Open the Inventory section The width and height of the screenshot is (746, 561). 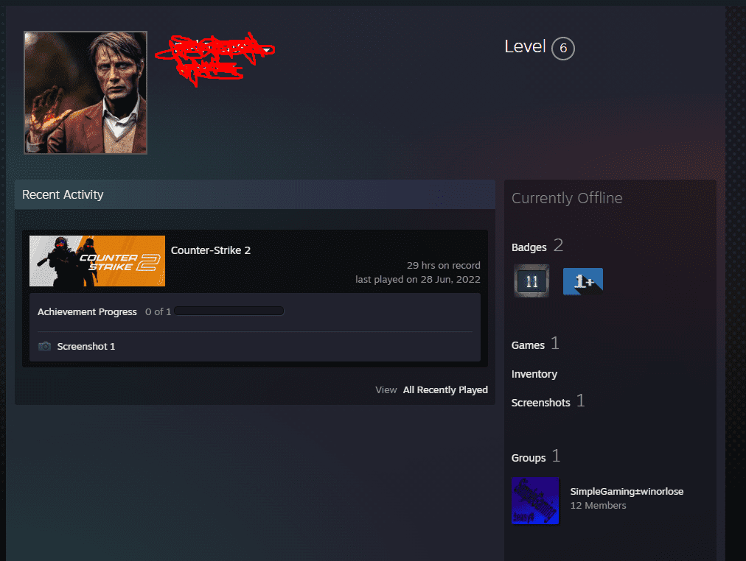(x=534, y=373)
